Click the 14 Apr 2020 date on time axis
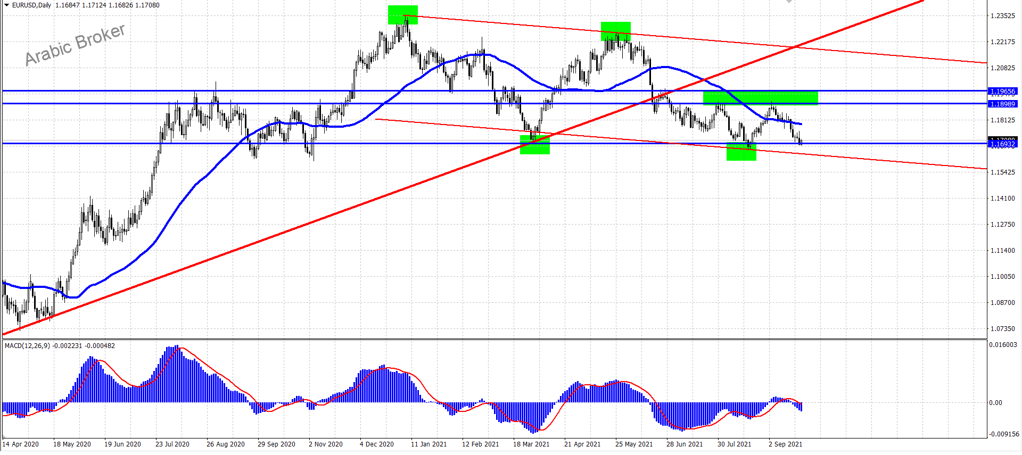 [21, 444]
